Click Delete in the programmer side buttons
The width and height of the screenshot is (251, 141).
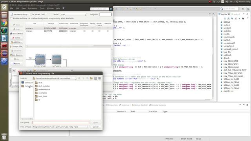[16, 38]
